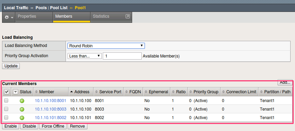Viewport: 295px width, 131px height.
Task: Open the Load Balancing Method dropdown
Action: pyautogui.click(x=106, y=46)
